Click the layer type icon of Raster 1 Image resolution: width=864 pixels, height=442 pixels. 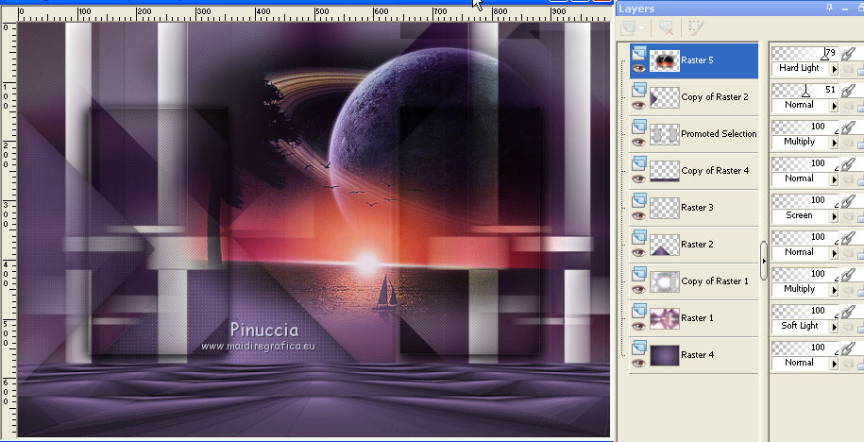[x=638, y=312]
